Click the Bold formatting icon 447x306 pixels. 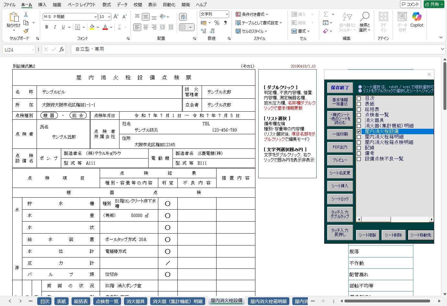(x=47, y=27)
